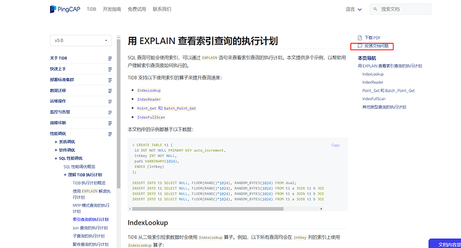Image resolution: width=461 pixels, height=248 pixels.
Task: Jump to 其他类型查询的执行计划 in 本页导航
Action: [x=384, y=107]
